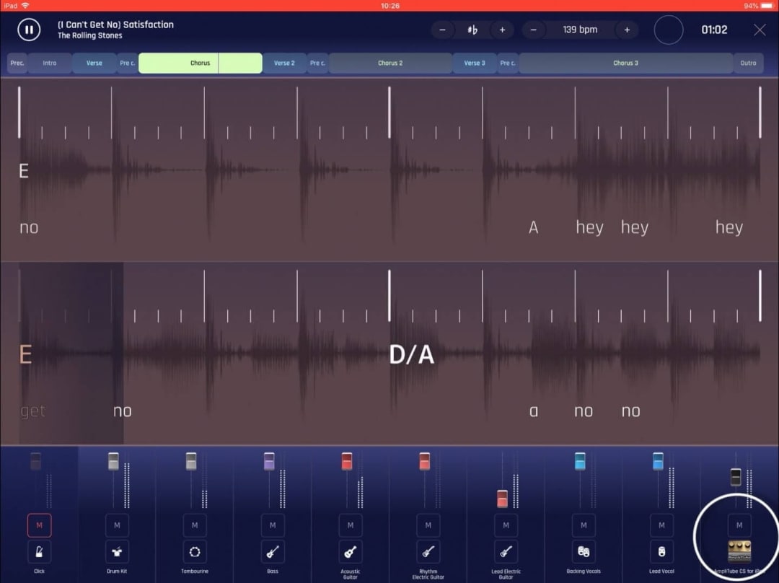Tap the D/A chord in lower waveform

pyautogui.click(x=411, y=355)
